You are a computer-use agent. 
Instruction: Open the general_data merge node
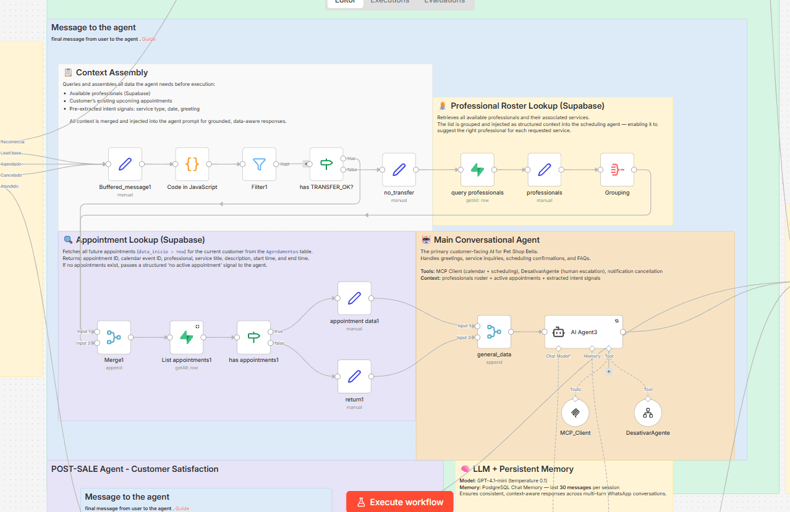[x=494, y=332]
